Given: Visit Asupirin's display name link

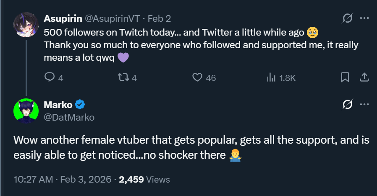Looking at the screenshot, I should pos(63,18).
